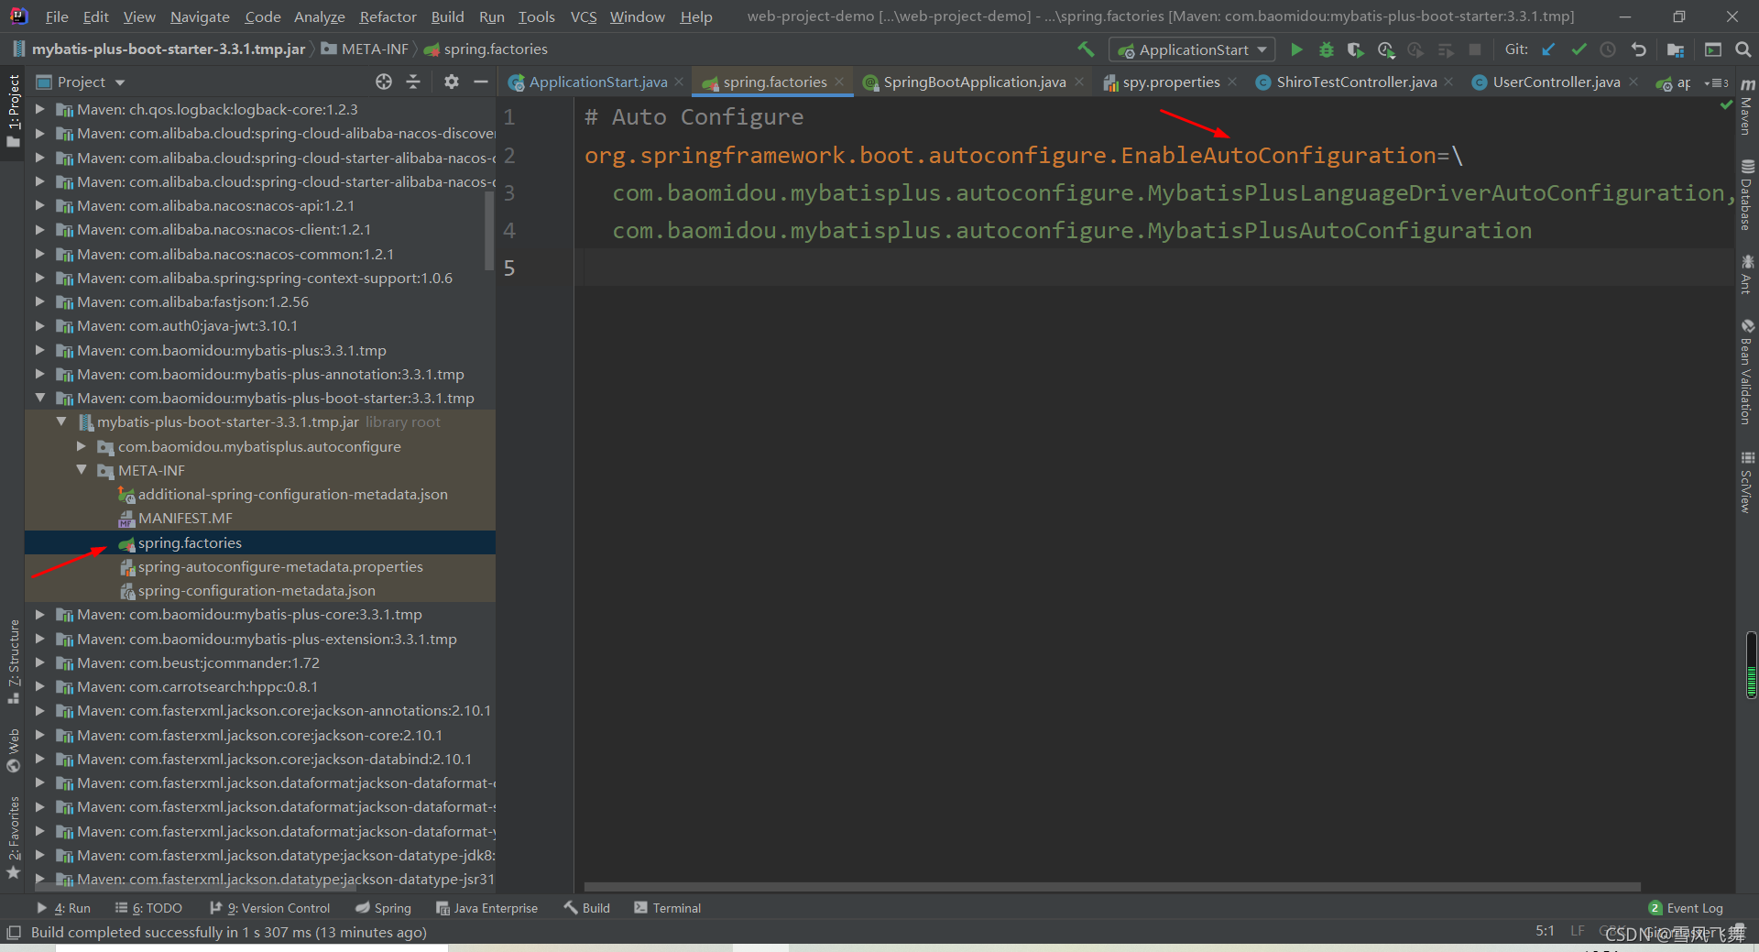The width and height of the screenshot is (1759, 952).
Task: Toggle the Database side panel
Action: click(x=1747, y=195)
